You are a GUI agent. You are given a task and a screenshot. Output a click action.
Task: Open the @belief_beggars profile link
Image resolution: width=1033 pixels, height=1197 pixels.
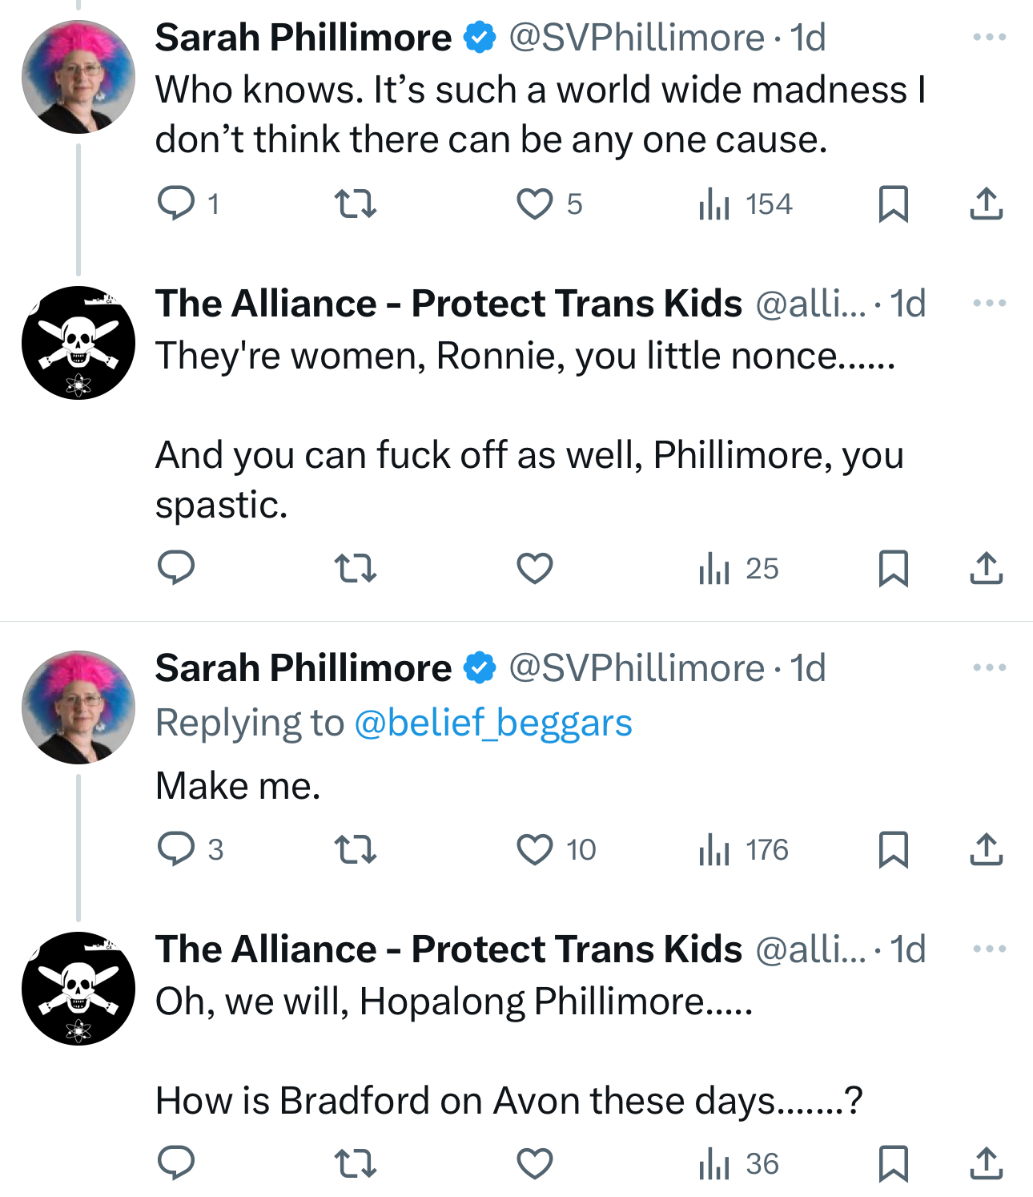pyautogui.click(x=492, y=723)
